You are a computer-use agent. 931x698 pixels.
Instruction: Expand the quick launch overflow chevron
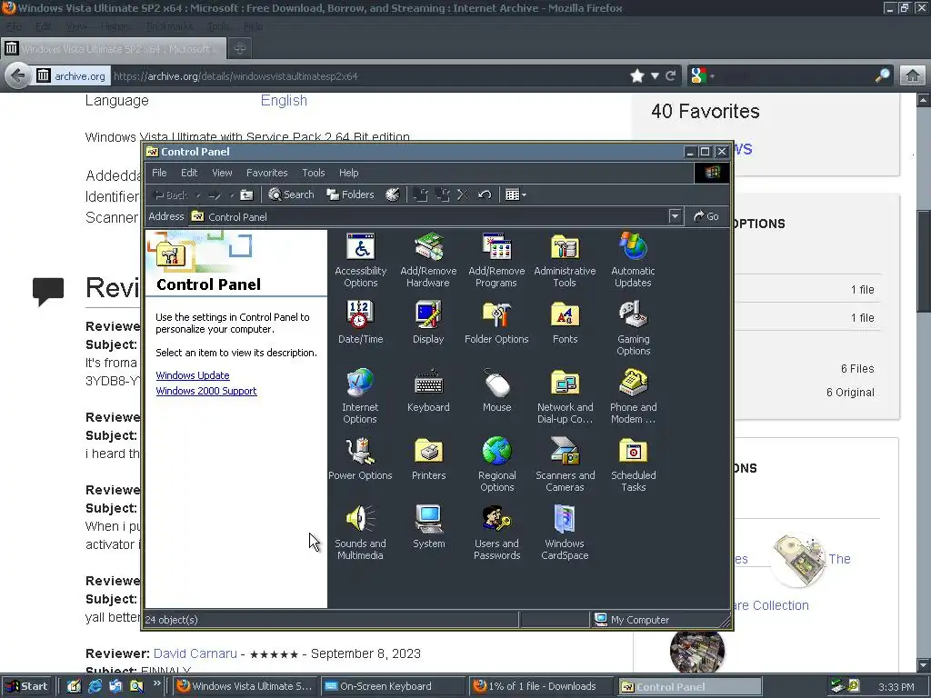coord(156,683)
